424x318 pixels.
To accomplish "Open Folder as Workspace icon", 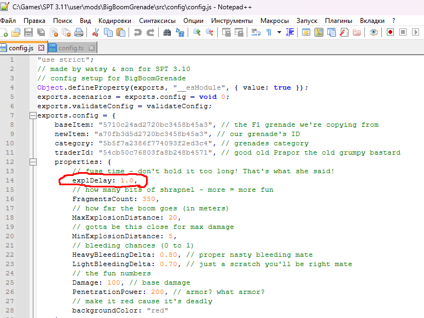I will [x=357, y=32].
